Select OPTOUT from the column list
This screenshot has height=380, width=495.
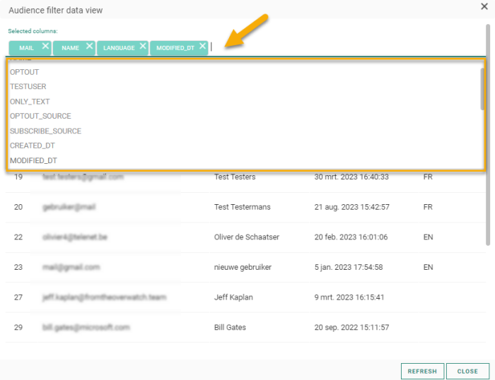coord(25,72)
